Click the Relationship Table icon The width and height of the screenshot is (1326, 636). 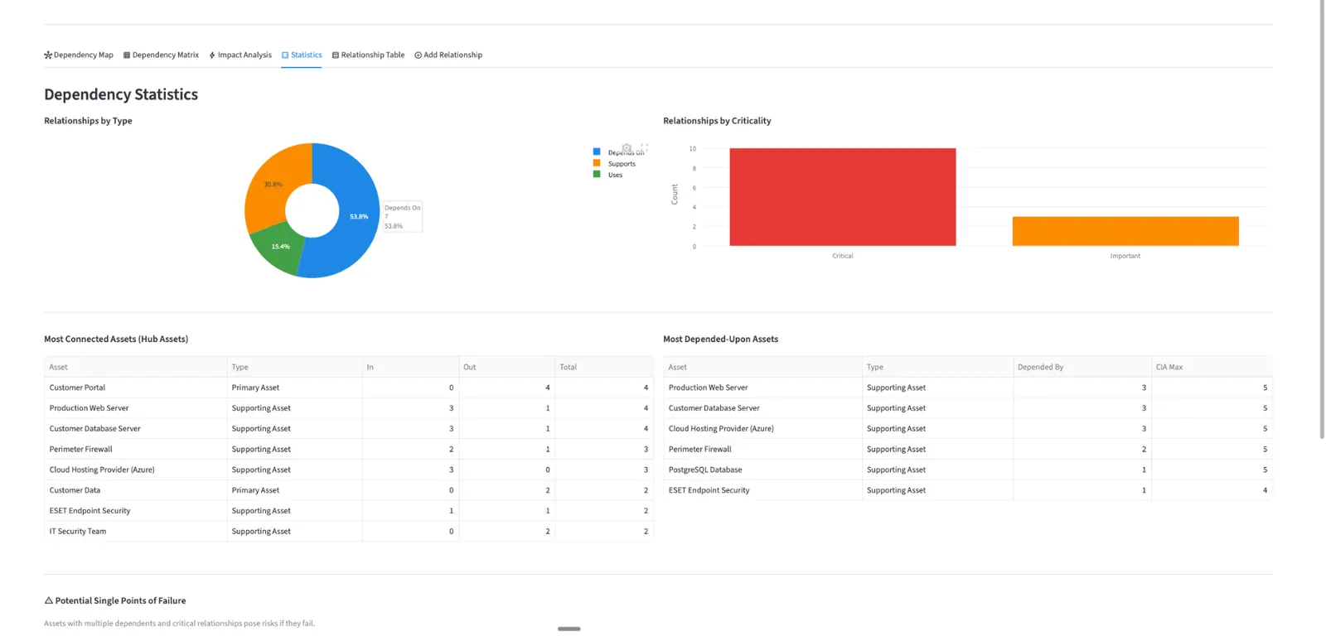(336, 55)
